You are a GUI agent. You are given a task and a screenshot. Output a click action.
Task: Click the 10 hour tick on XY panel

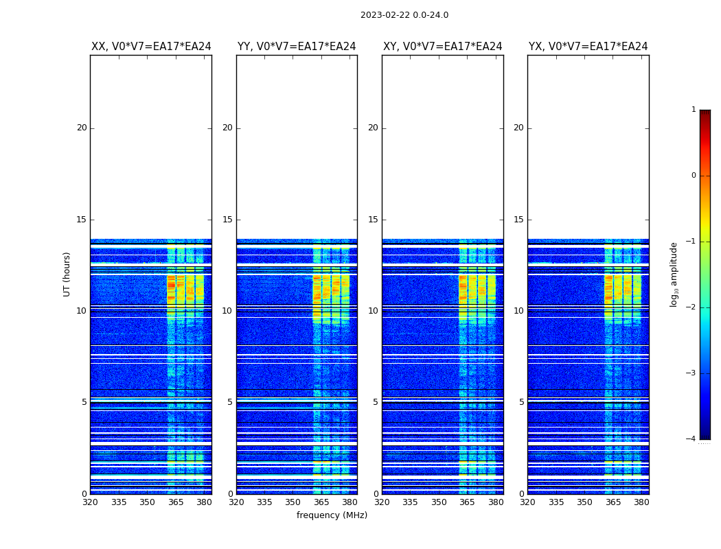373,311
